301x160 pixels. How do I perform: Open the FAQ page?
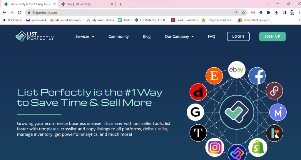[x=211, y=36]
